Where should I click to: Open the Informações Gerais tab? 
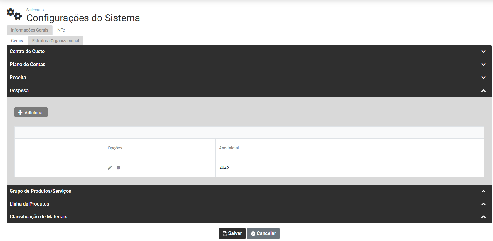[29, 30]
